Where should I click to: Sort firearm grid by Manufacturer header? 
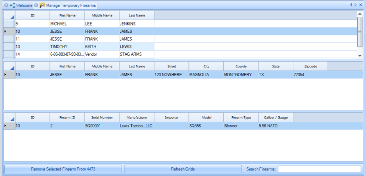click(x=137, y=118)
